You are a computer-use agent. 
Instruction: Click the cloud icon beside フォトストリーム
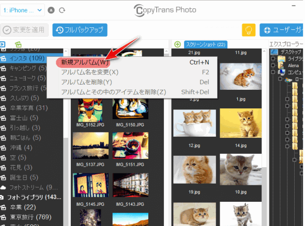point(3,187)
